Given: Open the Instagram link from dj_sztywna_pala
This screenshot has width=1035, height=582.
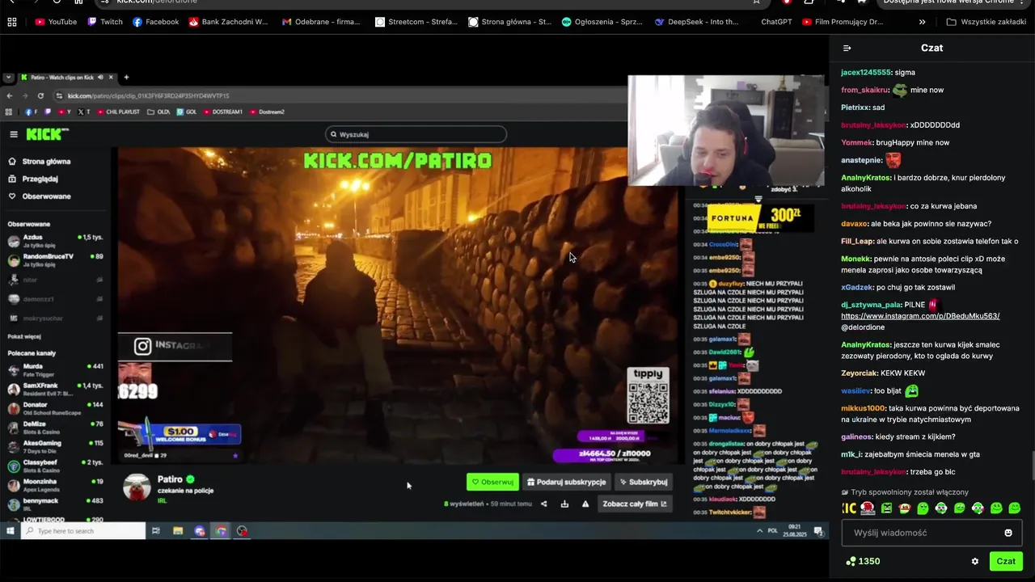Looking at the screenshot, I should point(920,316).
